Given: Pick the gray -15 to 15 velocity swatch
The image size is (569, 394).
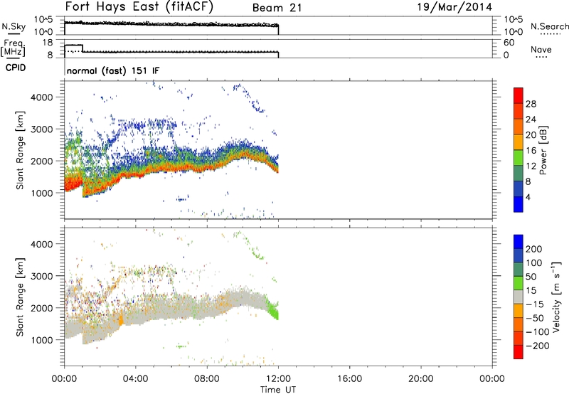Looking at the screenshot, I should [519, 297].
